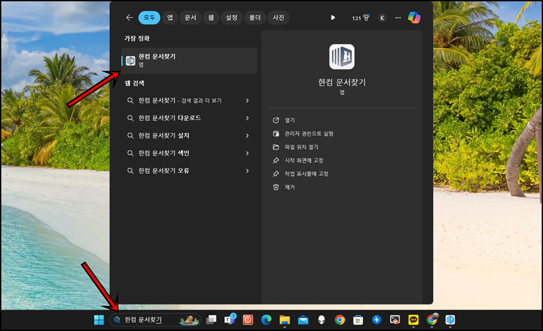
Task: Switch to the 문서 filter tab
Action: [191, 17]
